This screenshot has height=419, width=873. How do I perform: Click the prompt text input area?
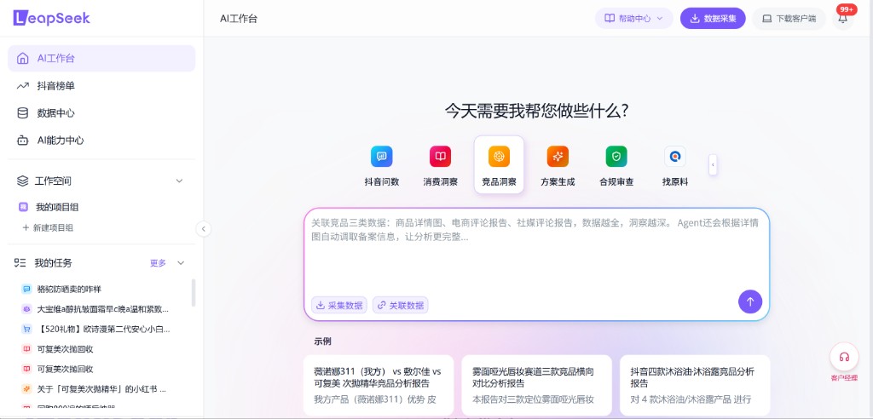(537, 250)
